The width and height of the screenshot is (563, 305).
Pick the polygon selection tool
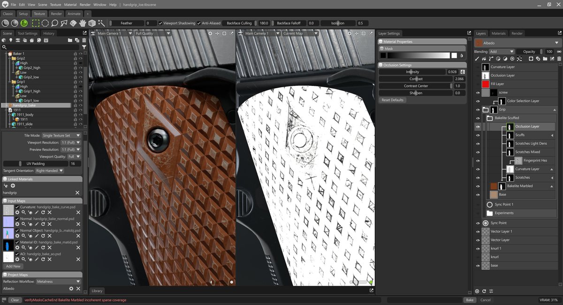tap(64, 23)
